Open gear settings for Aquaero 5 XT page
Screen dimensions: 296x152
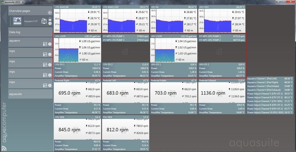click(x=50, y=23)
